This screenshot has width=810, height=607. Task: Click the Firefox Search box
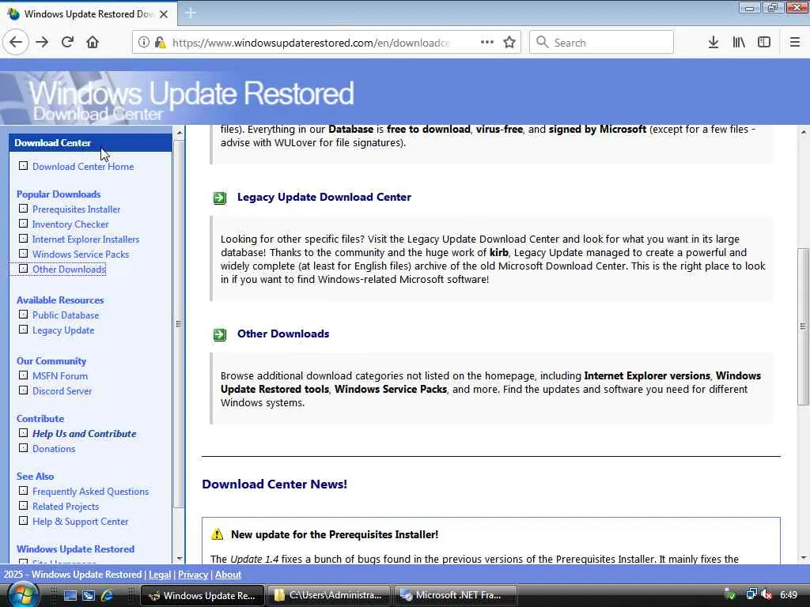tap(601, 43)
